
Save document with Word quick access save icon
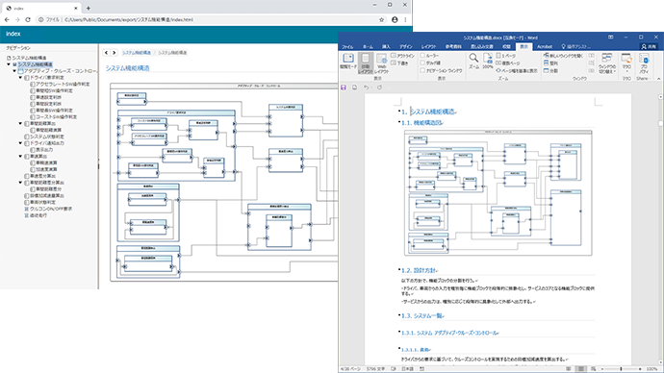click(344, 87)
